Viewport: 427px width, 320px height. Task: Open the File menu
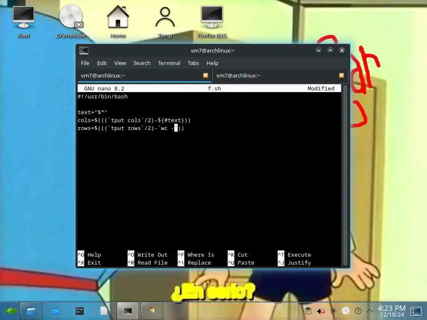[85, 63]
